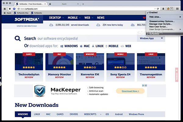Open the URL bar history dropdown arrow
Image resolution: width=183 pixels, height=122 pixels.
pos(155,9)
